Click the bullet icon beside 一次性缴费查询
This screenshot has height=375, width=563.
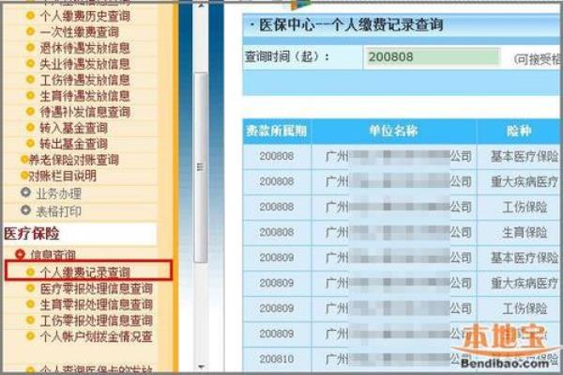click(x=31, y=32)
